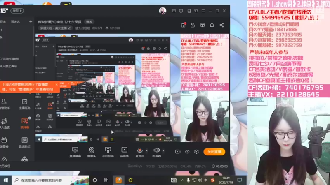Open the 直播屏幕 screen capture source
This screenshot has height=185, width=330.
point(75,152)
